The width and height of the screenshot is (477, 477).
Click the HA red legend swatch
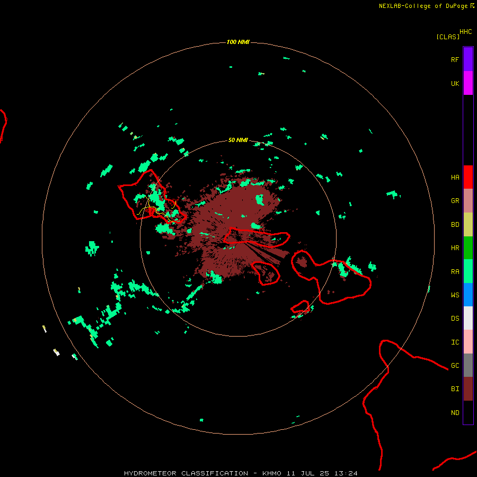pos(468,177)
